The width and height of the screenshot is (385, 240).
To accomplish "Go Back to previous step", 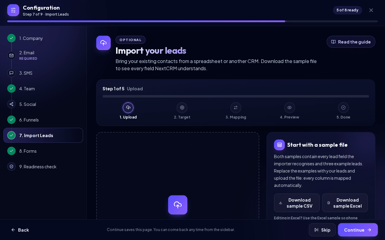I will tap(20, 230).
